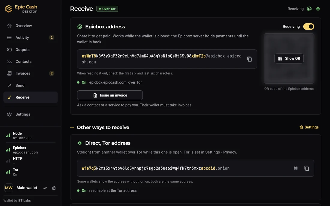
Task: Open the Outputs page
Action: tap(31, 50)
